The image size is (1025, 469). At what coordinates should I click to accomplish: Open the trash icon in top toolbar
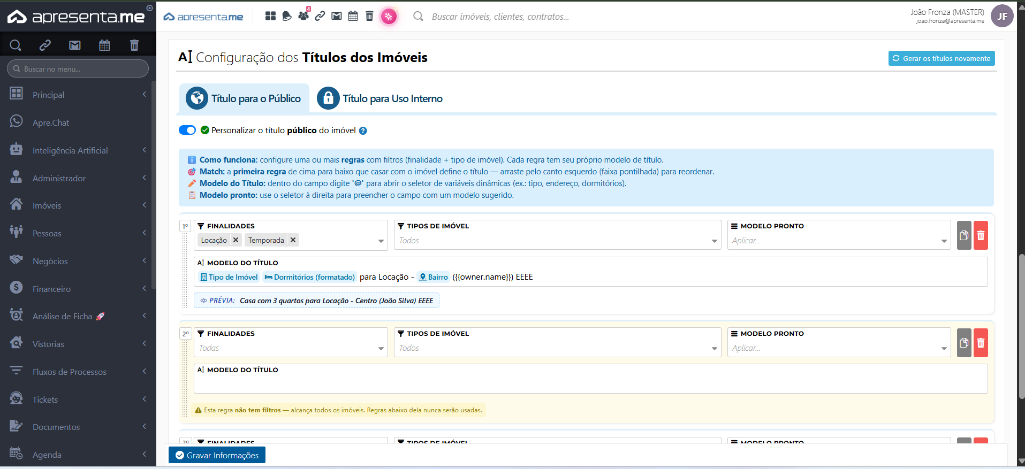(369, 16)
